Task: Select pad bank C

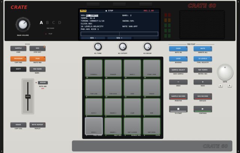Action: pos(54,22)
